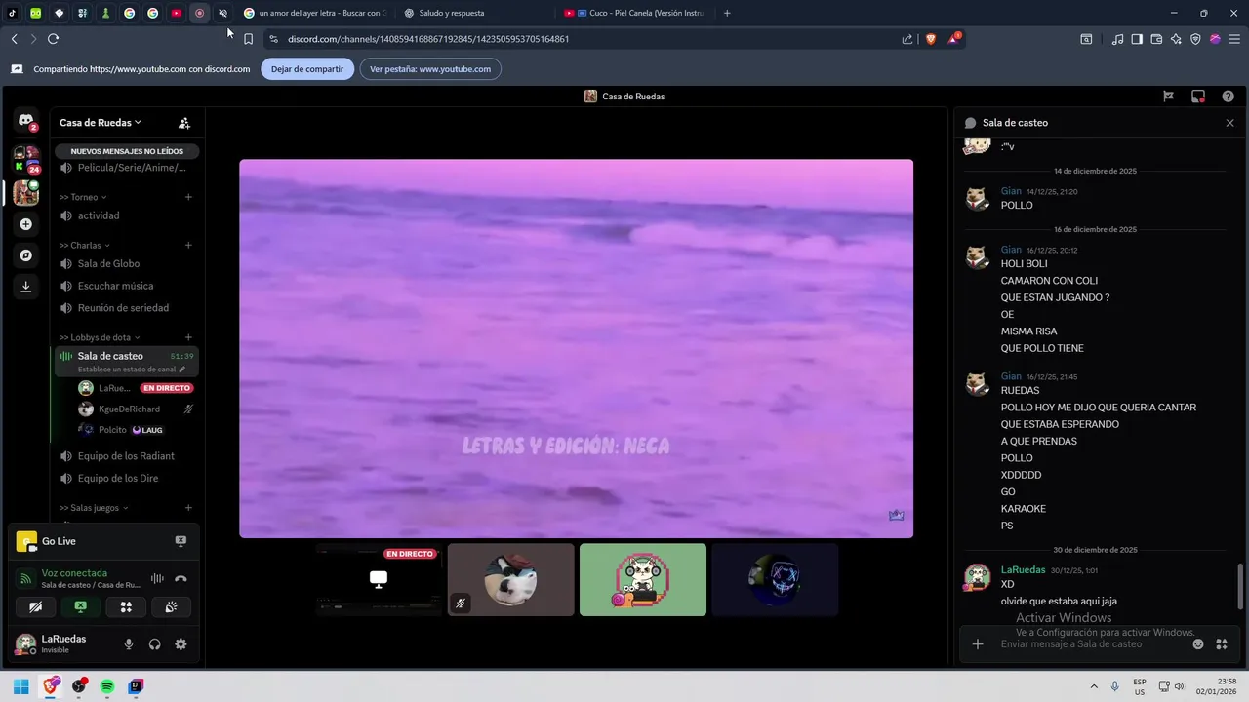Click Nuevos mensajes no leídos banner
Screen dimensions: 1249x702
point(127,151)
